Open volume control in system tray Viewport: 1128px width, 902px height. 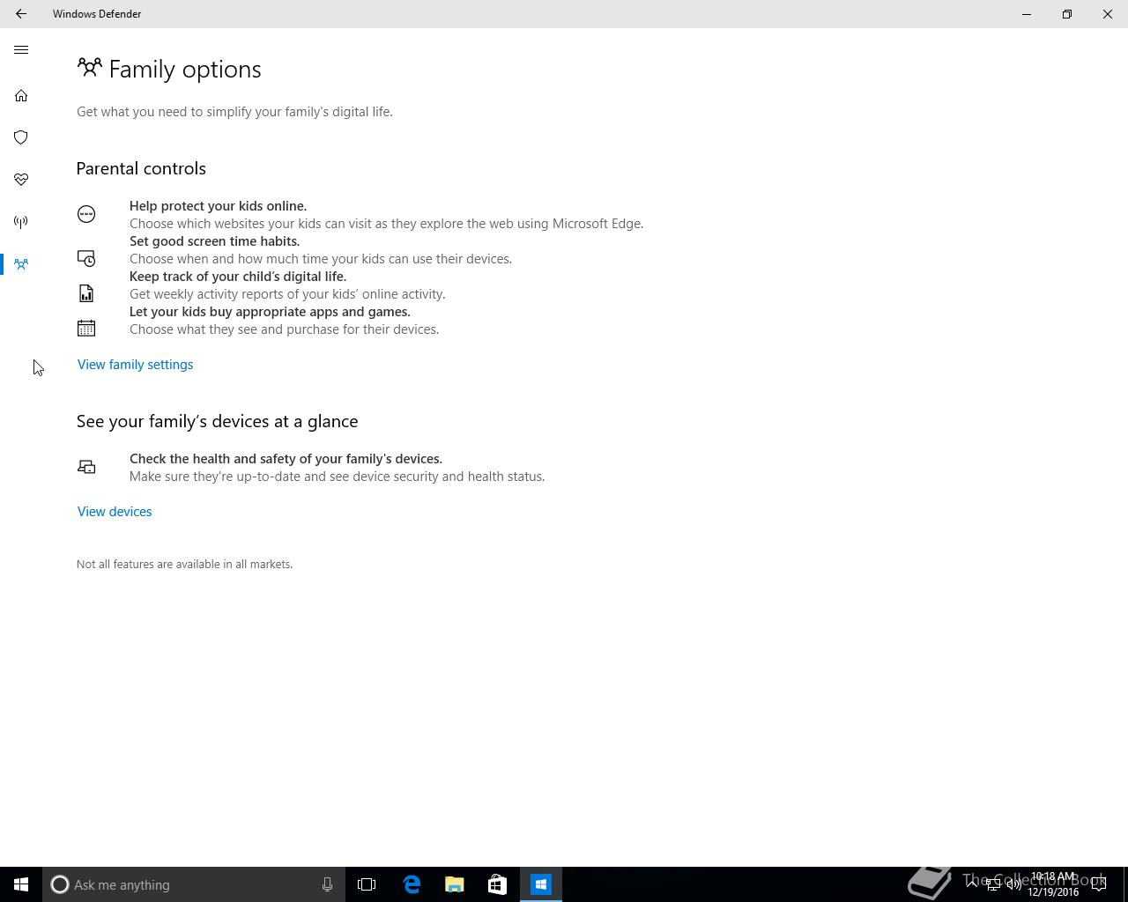point(1014,884)
